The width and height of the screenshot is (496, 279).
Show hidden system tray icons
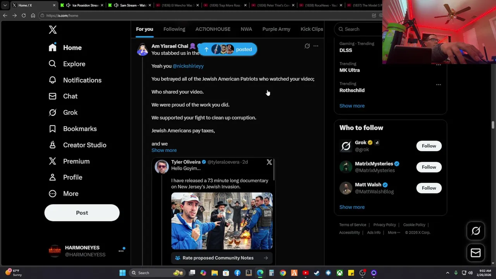(448, 273)
